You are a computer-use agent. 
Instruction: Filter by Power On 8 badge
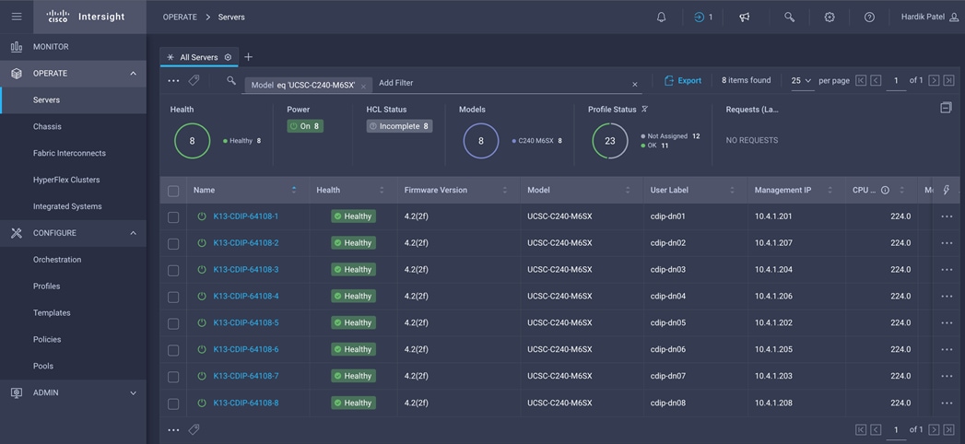pyautogui.click(x=305, y=126)
